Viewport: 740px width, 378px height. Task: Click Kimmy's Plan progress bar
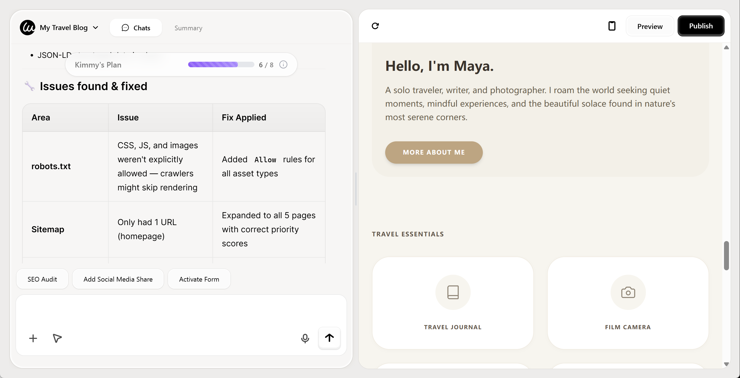[x=221, y=65]
